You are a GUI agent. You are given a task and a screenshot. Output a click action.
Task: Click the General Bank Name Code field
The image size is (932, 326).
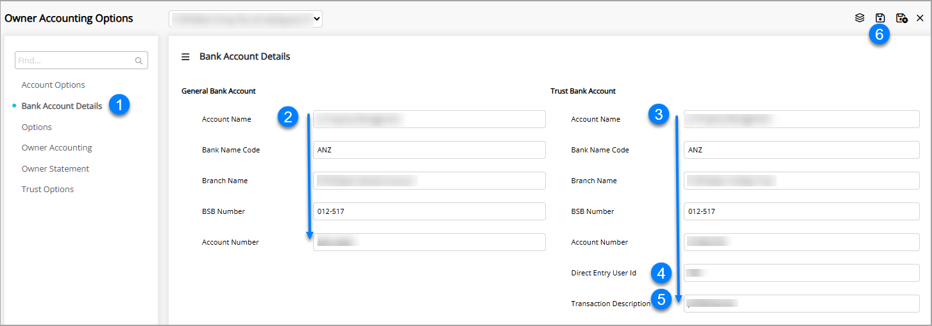click(429, 150)
